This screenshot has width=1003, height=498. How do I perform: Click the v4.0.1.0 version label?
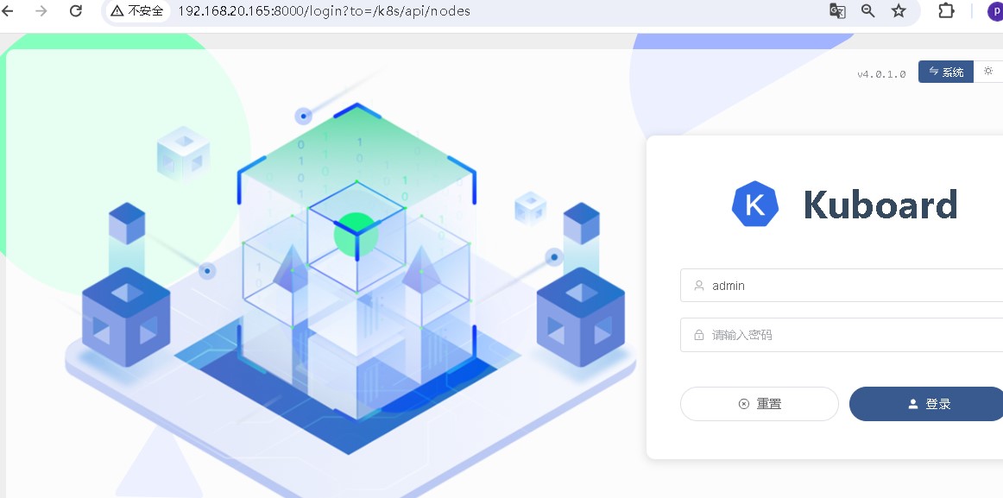pos(881,74)
